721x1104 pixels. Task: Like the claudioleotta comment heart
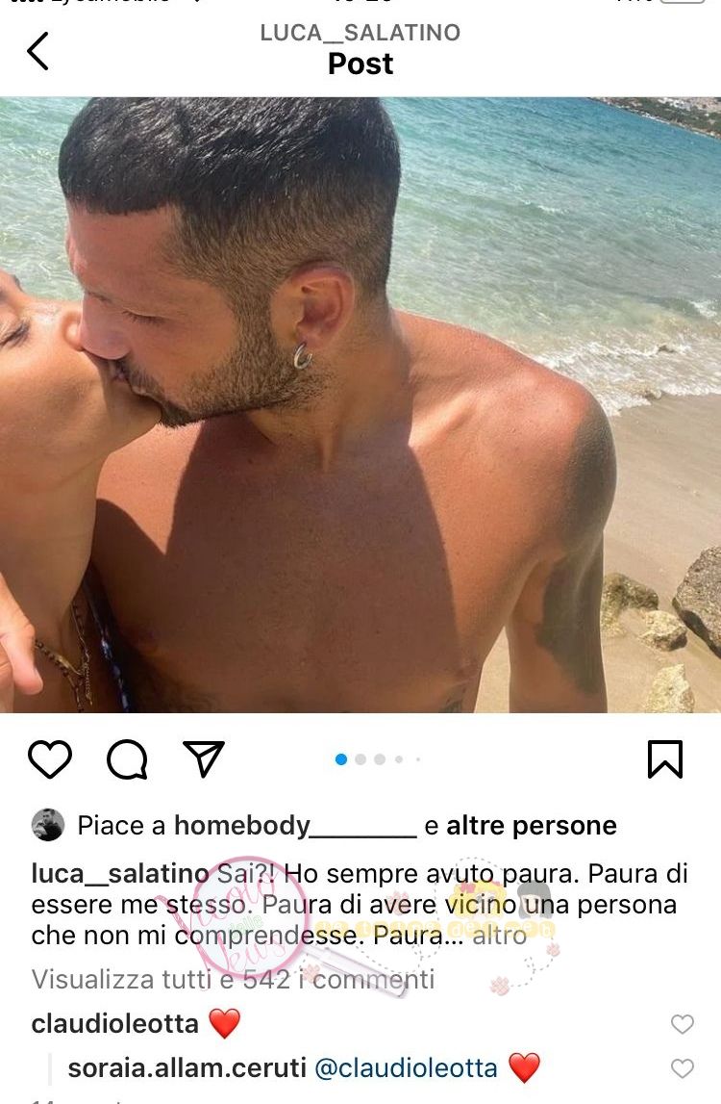point(683,1024)
